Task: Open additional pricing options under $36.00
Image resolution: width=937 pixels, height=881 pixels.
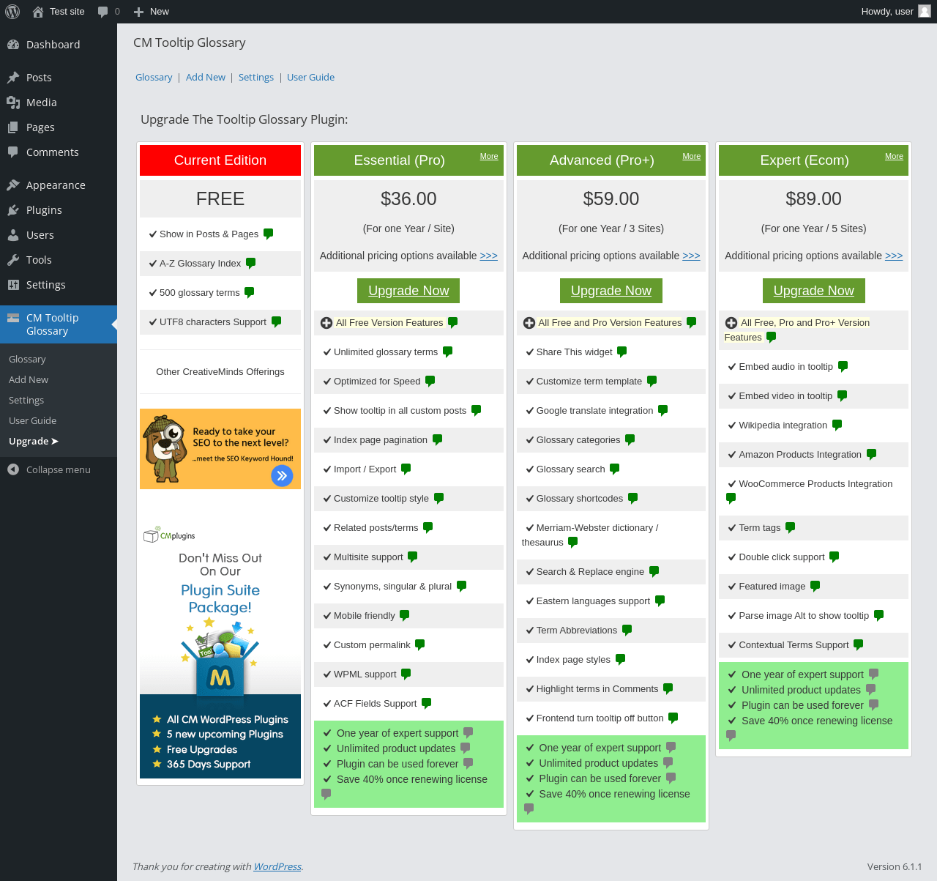Action: (x=489, y=256)
